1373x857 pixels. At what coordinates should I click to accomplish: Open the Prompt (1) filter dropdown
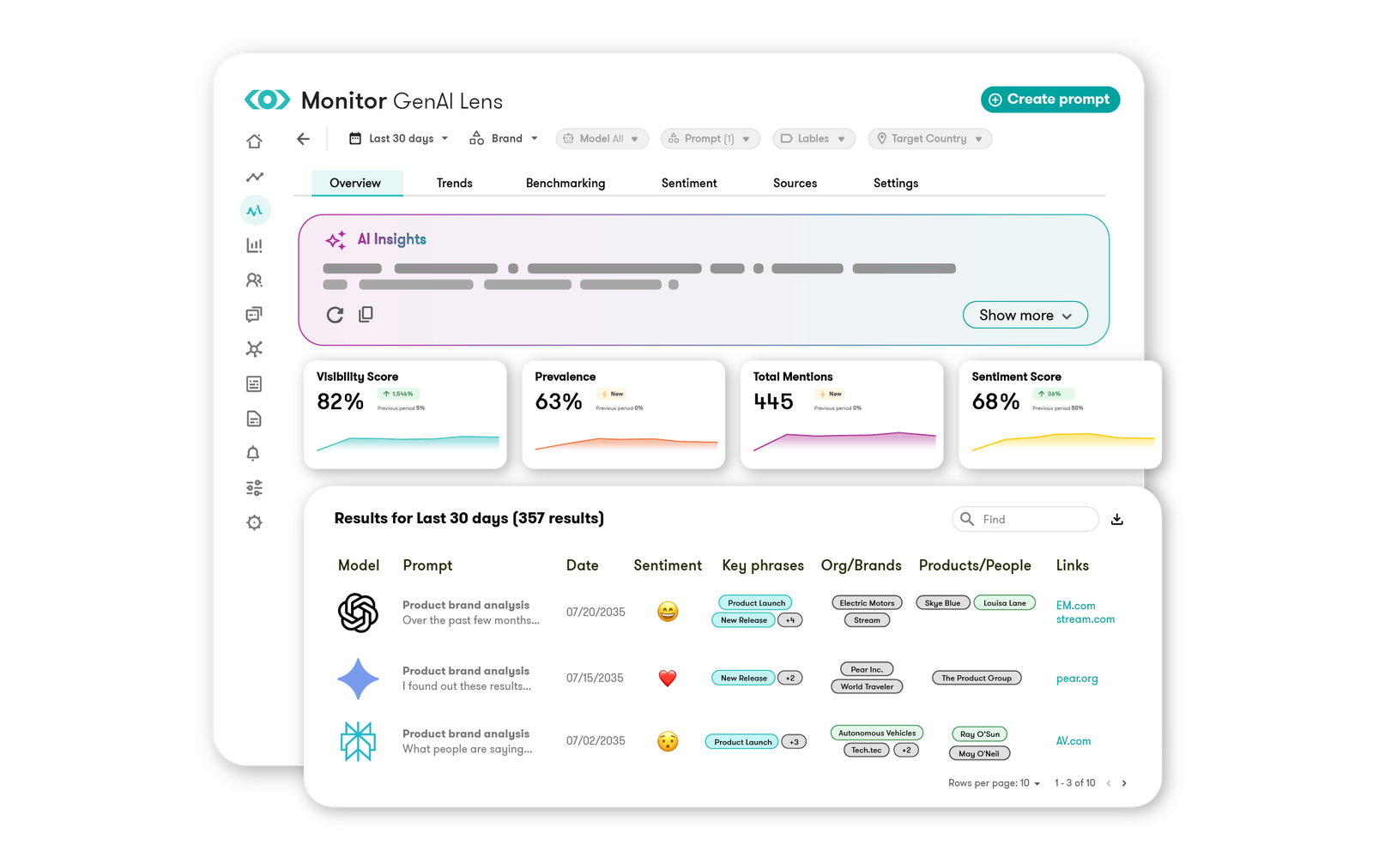711,139
